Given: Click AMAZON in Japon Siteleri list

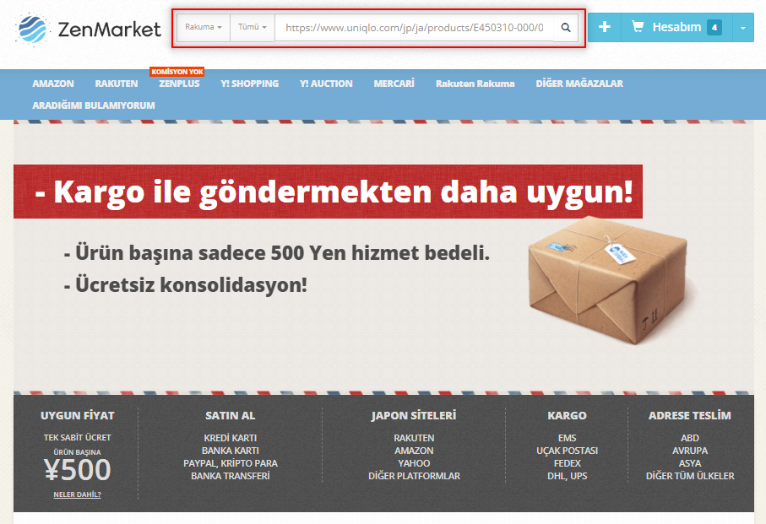Looking at the screenshot, I should pyautogui.click(x=414, y=451).
